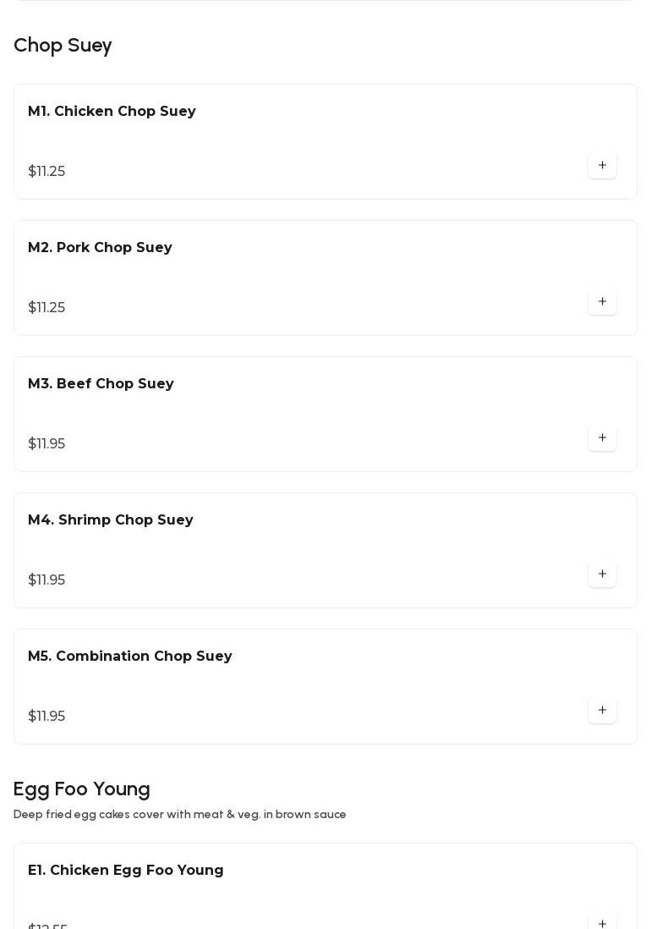Click the $11.95 price of Shrimp Chop Suey
Image resolution: width=651 pixels, height=929 pixels.
[46, 580]
